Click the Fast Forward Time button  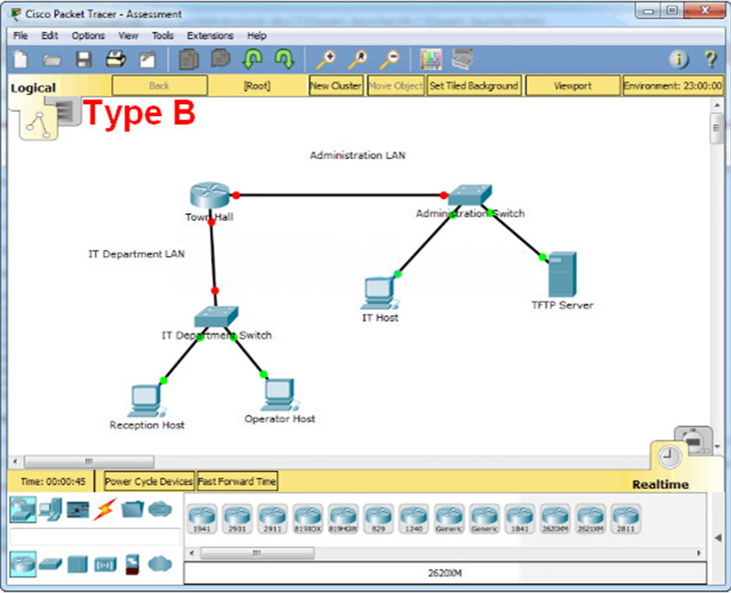click(x=237, y=482)
